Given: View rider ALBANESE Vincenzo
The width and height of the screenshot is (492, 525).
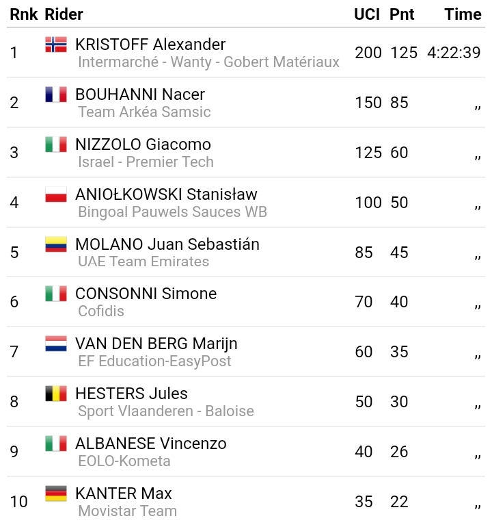Looking at the screenshot, I should 150,444.
